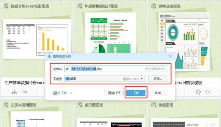Click the blue 下载 button
The width and height of the screenshot is (221, 127).
pyautogui.click(x=136, y=93)
